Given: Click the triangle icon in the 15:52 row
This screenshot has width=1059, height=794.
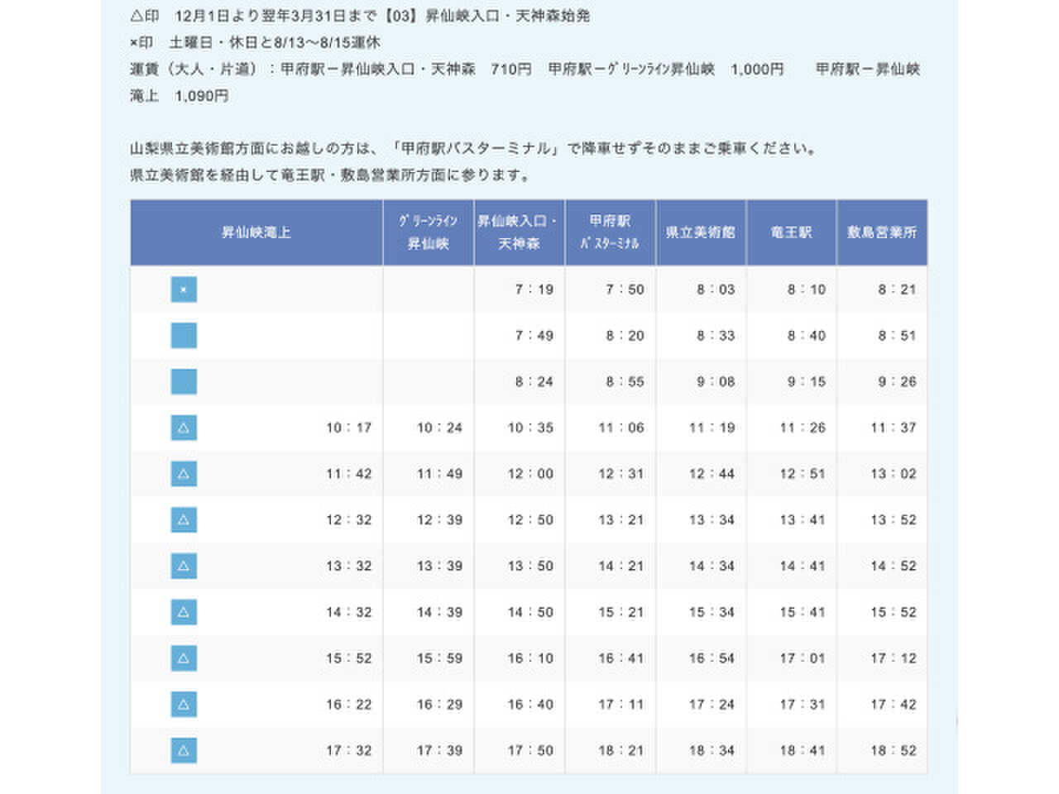Looking at the screenshot, I should click(x=184, y=658).
